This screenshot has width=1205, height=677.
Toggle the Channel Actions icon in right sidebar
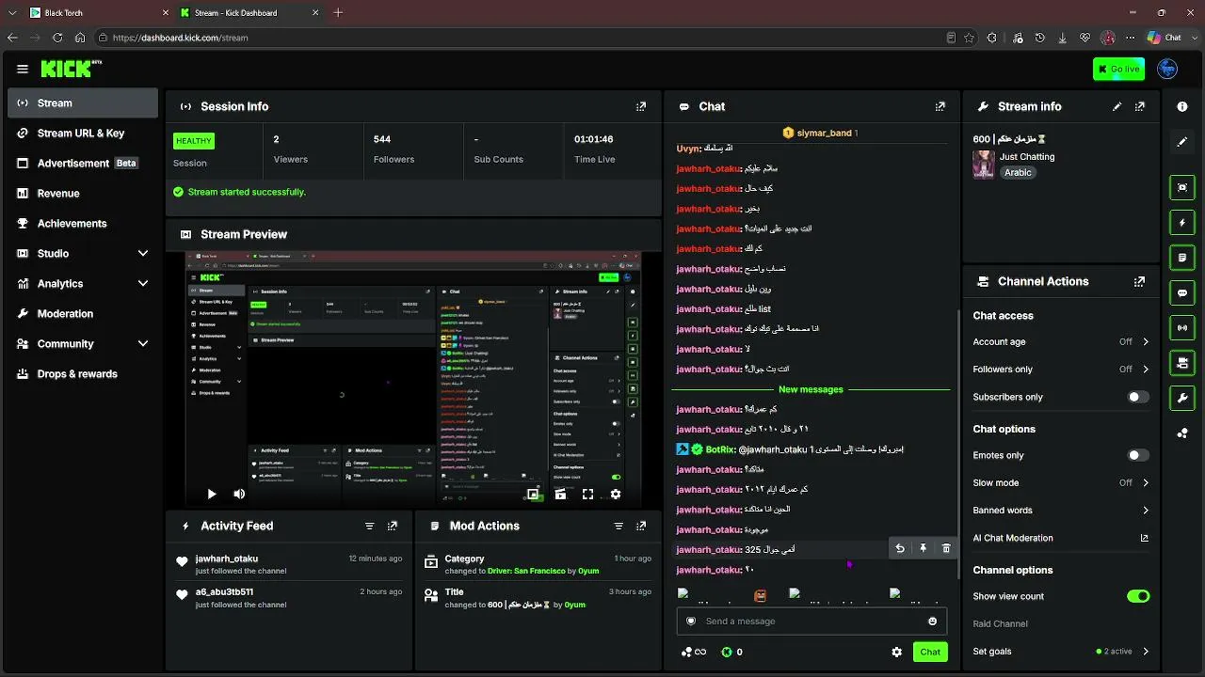point(1182,363)
